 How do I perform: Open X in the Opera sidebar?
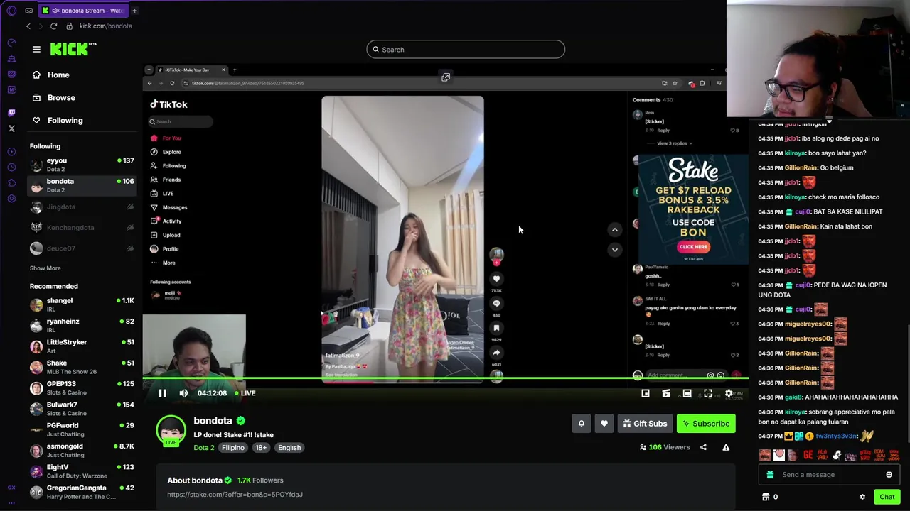click(11, 128)
